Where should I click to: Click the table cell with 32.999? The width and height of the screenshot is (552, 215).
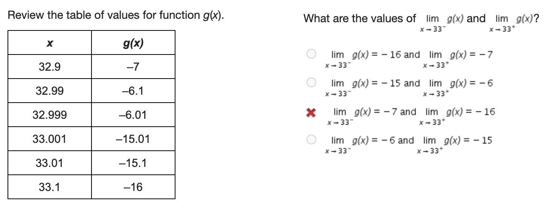coord(49,115)
